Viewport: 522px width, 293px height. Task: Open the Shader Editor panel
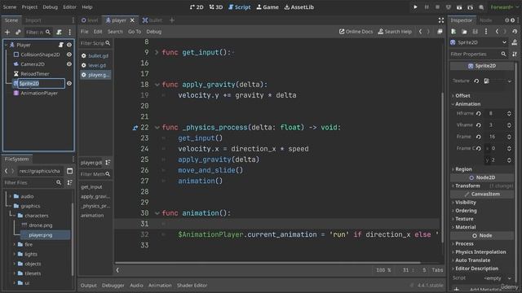192,286
